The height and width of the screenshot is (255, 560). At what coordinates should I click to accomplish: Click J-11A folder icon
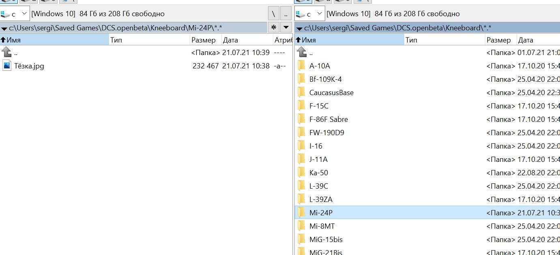click(x=301, y=159)
